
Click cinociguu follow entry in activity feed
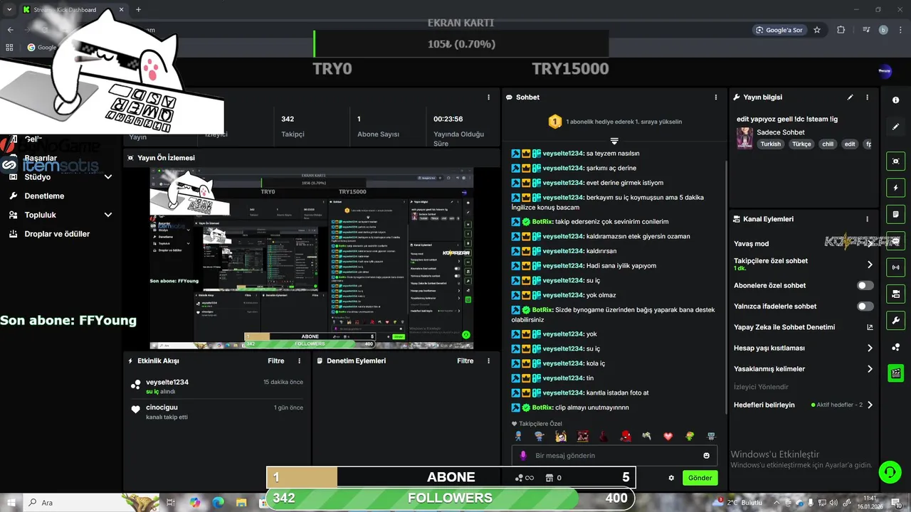tap(216, 412)
